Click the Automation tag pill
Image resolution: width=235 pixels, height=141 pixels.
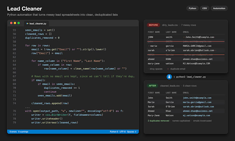[x=219, y=8]
